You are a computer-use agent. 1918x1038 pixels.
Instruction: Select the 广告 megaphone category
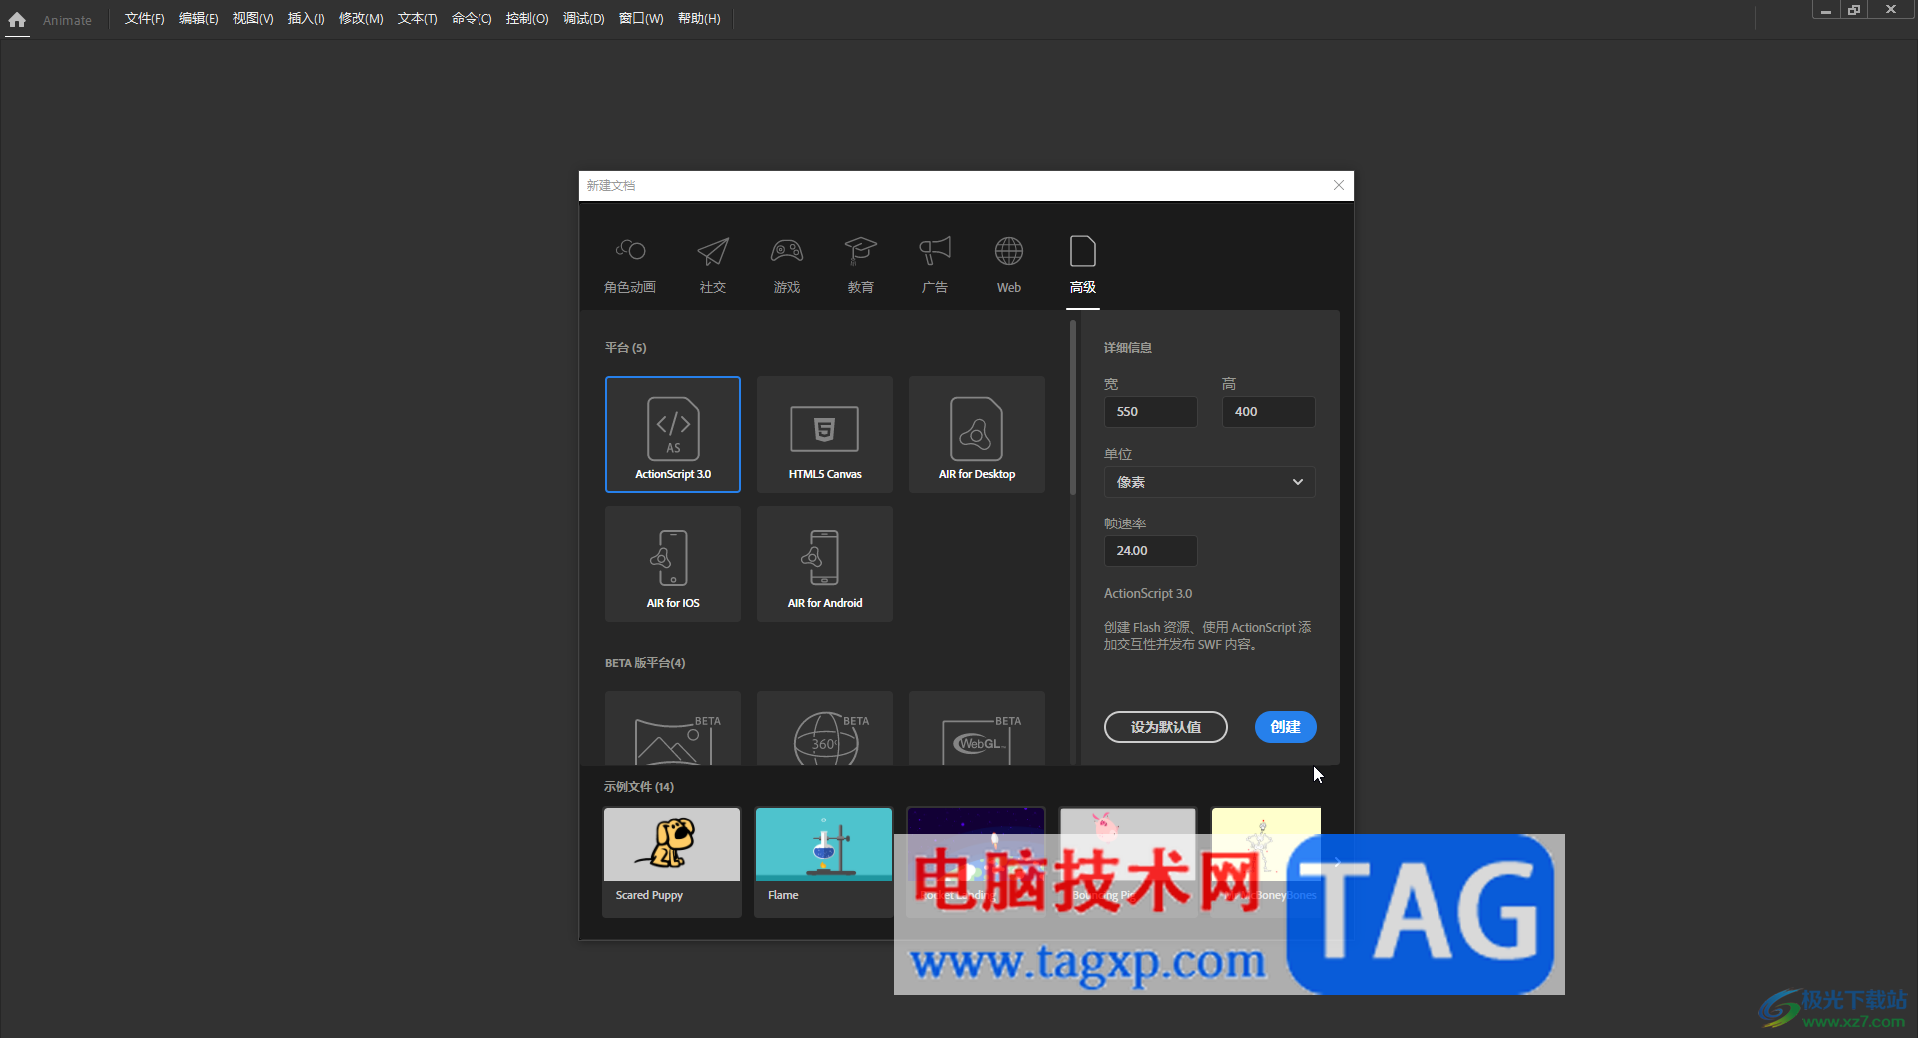click(935, 265)
